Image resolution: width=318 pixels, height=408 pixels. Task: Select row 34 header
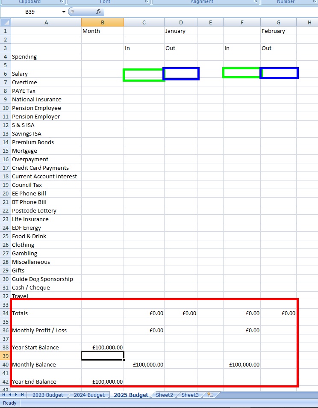[x=6, y=313]
